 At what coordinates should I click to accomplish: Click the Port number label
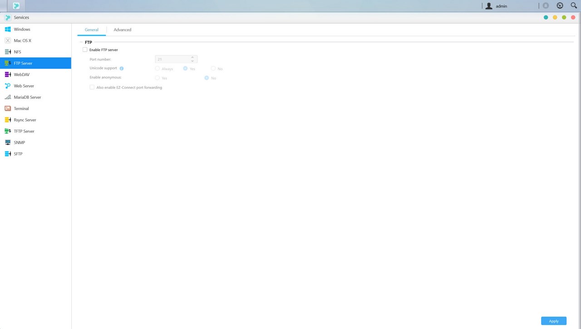100,59
